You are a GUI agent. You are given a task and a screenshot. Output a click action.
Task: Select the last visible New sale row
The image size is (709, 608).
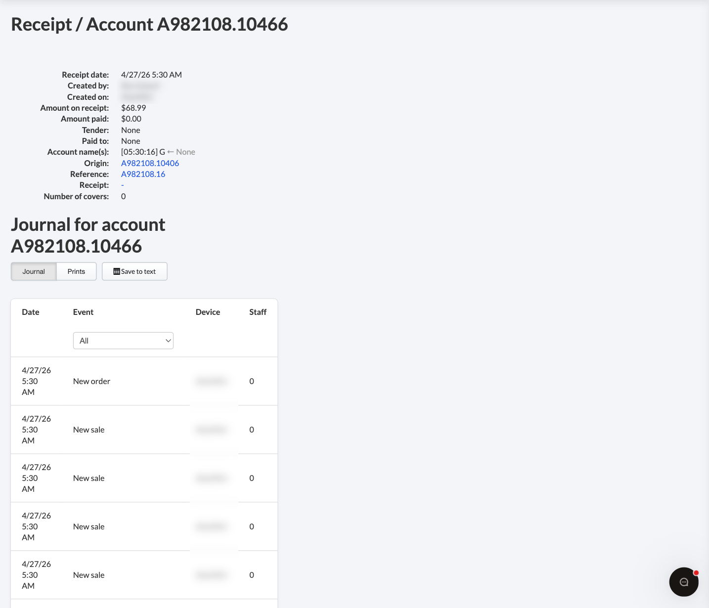click(x=89, y=575)
